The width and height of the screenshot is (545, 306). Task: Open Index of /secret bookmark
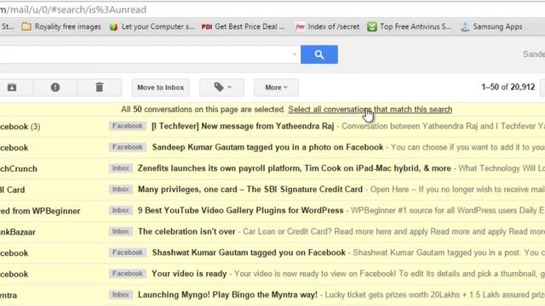coord(327,26)
